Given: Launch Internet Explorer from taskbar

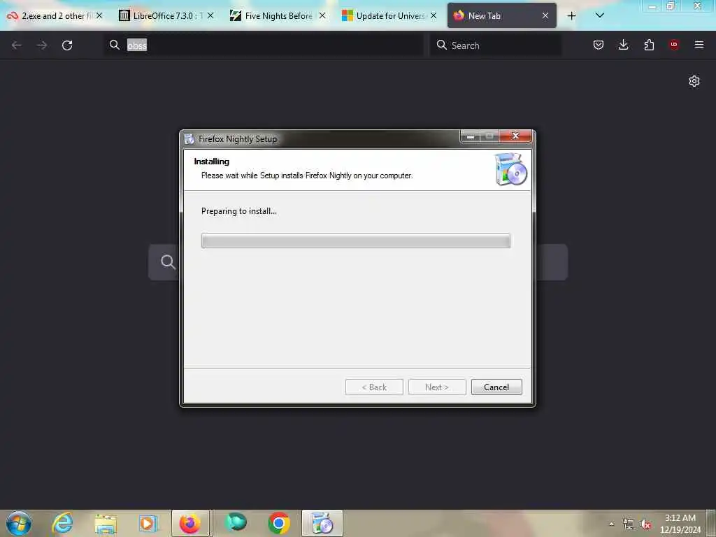Looking at the screenshot, I should (62, 523).
